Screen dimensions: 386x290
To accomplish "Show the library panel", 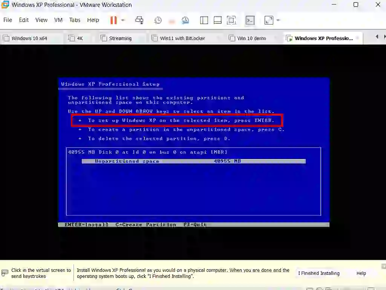I will [x=204, y=20].
